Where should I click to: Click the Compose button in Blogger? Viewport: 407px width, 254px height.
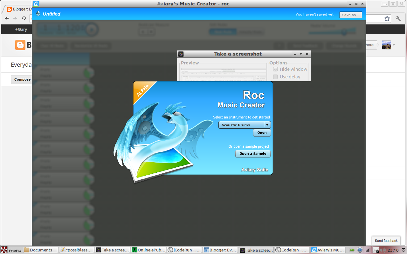coord(22,80)
